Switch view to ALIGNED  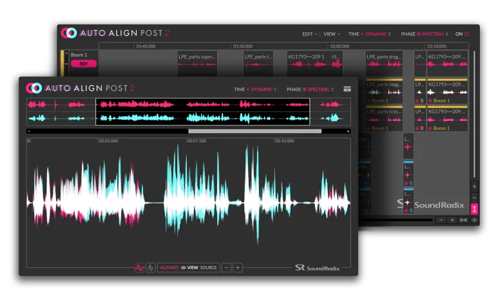point(169,267)
